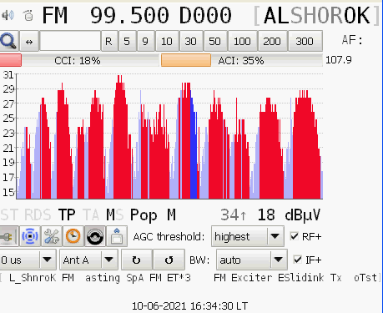Open the blue signal pattern icon
The width and height of the screenshot is (383, 313).
click(x=30, y=236)
